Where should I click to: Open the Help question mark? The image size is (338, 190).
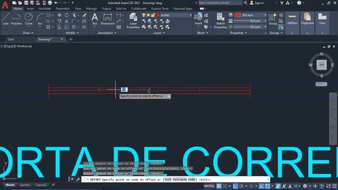click(299, 3)
